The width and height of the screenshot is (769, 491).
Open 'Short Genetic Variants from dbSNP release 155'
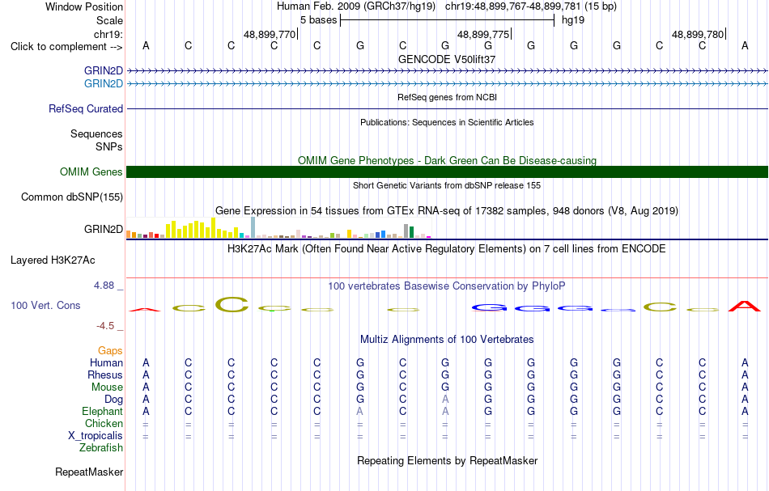[x=447, y=185]
